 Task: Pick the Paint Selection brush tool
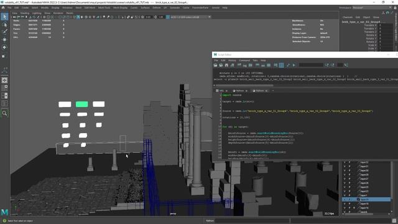coord(4,32)
